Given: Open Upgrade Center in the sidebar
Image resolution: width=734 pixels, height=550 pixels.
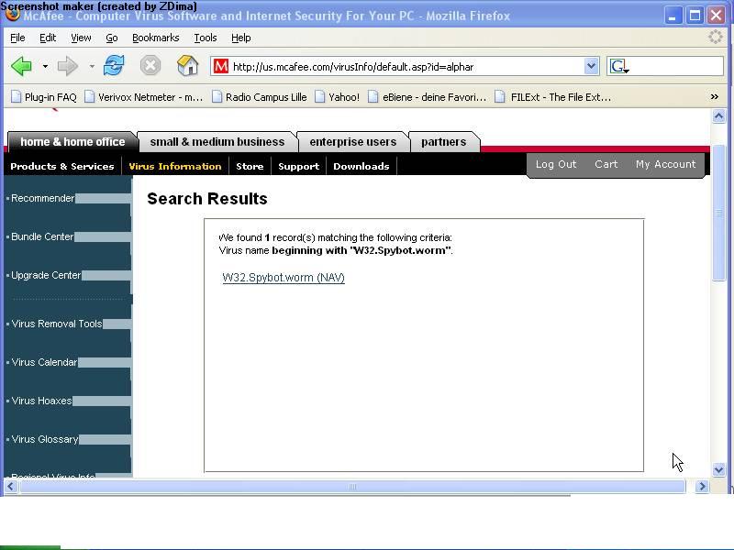Looking at the screenshot, I should [46, 275].
